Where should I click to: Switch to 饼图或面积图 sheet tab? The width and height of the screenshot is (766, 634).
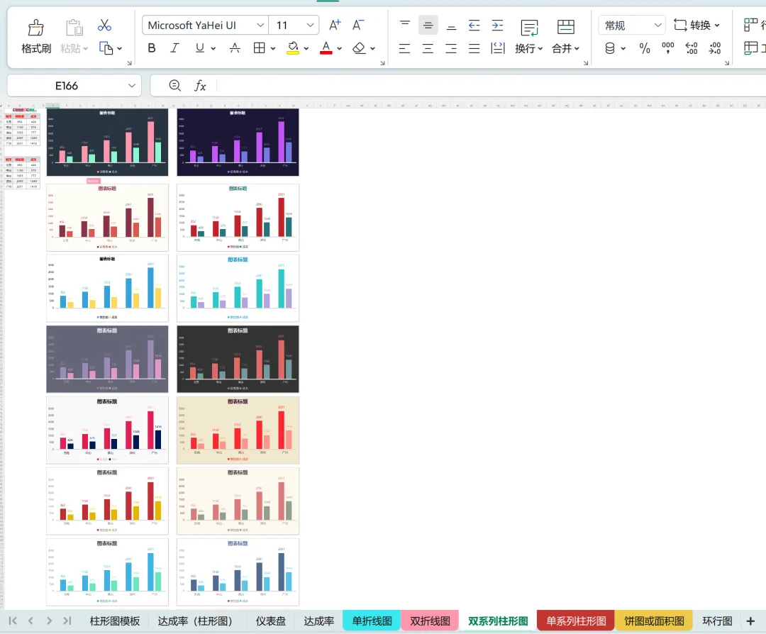[x=654, y=621]
